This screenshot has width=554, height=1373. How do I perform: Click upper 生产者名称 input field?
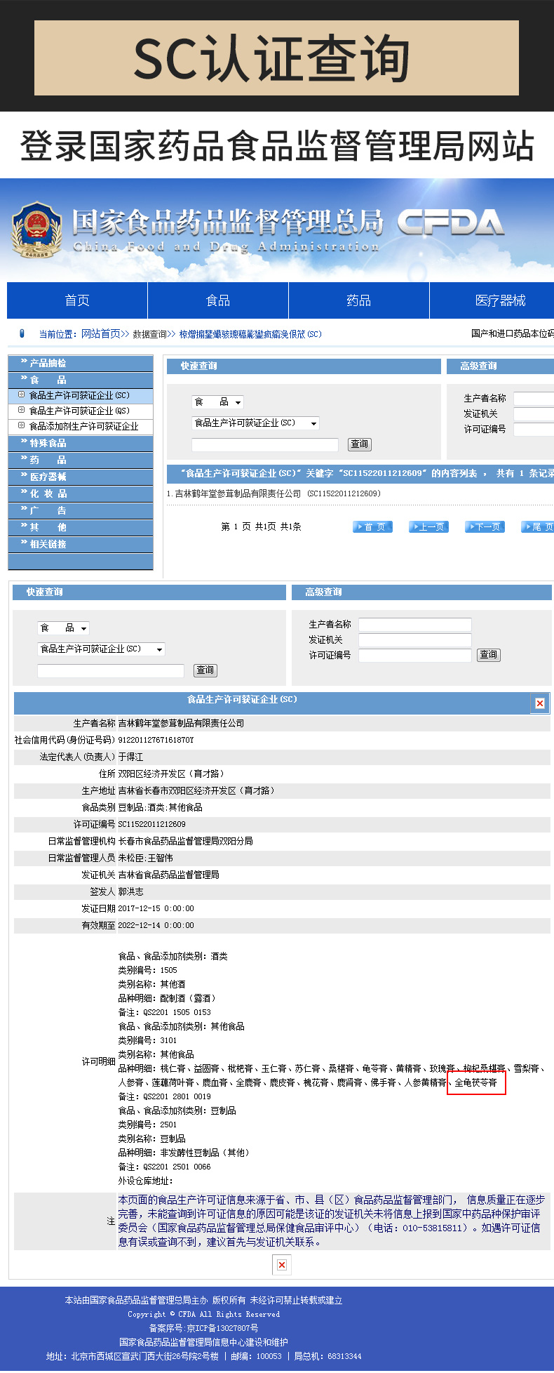tap(534, 398)
